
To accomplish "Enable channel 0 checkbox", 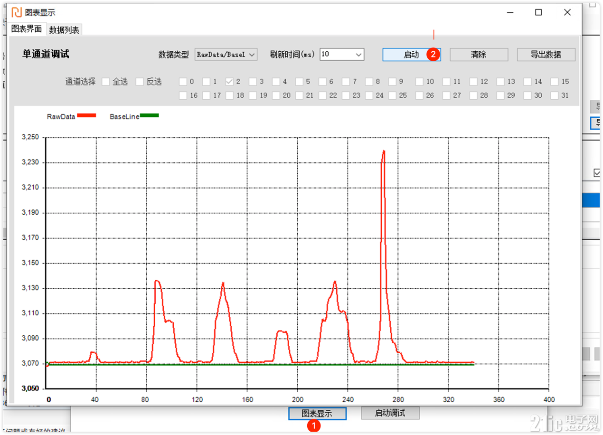I will coord(183,82).
